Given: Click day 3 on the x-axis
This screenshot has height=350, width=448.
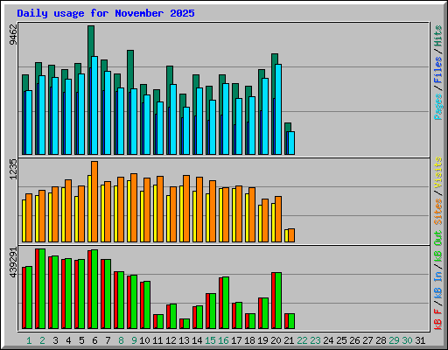Looking at the screenshot, I should [x=55, y=340].
